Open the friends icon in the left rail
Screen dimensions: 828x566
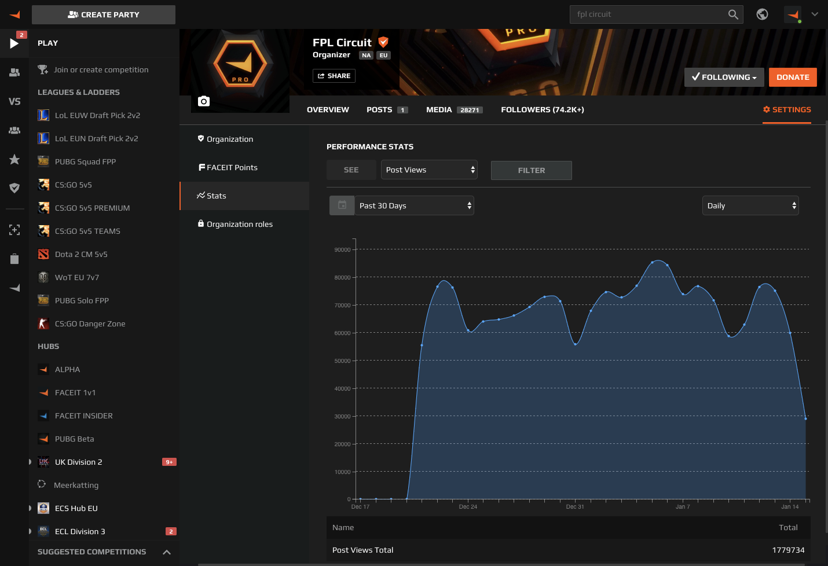14,72
